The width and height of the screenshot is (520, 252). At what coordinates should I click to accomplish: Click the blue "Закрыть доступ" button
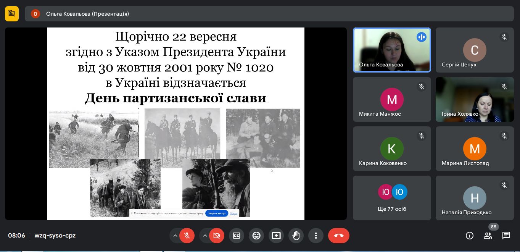tap(217, 213)
